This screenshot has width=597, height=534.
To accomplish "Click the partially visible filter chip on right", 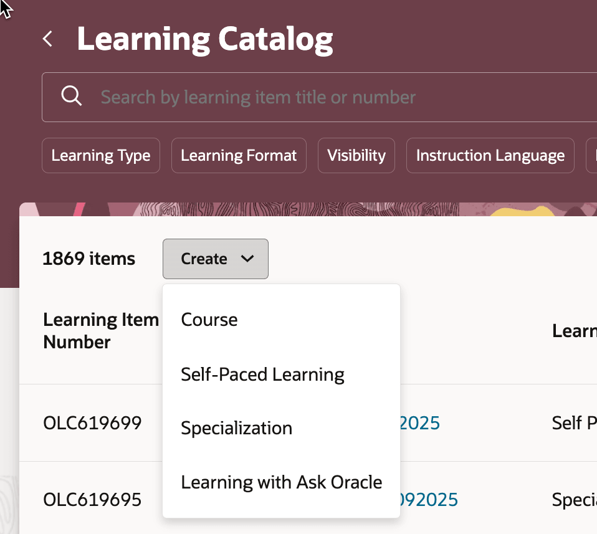I will 593,155.
